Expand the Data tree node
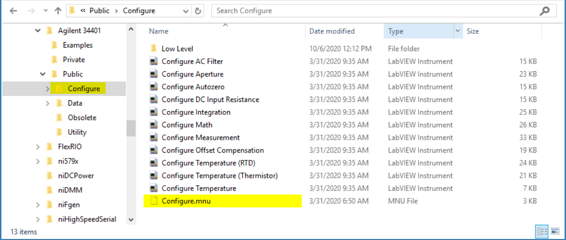This screenshot has height=240, width=566. (48, 103)
